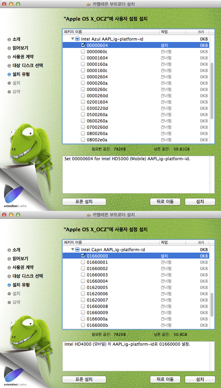Image resolution: width=221 pixels, height=388 pixels.
Task: Tick the 0700260d checkbox
Action: click(83, 127)
